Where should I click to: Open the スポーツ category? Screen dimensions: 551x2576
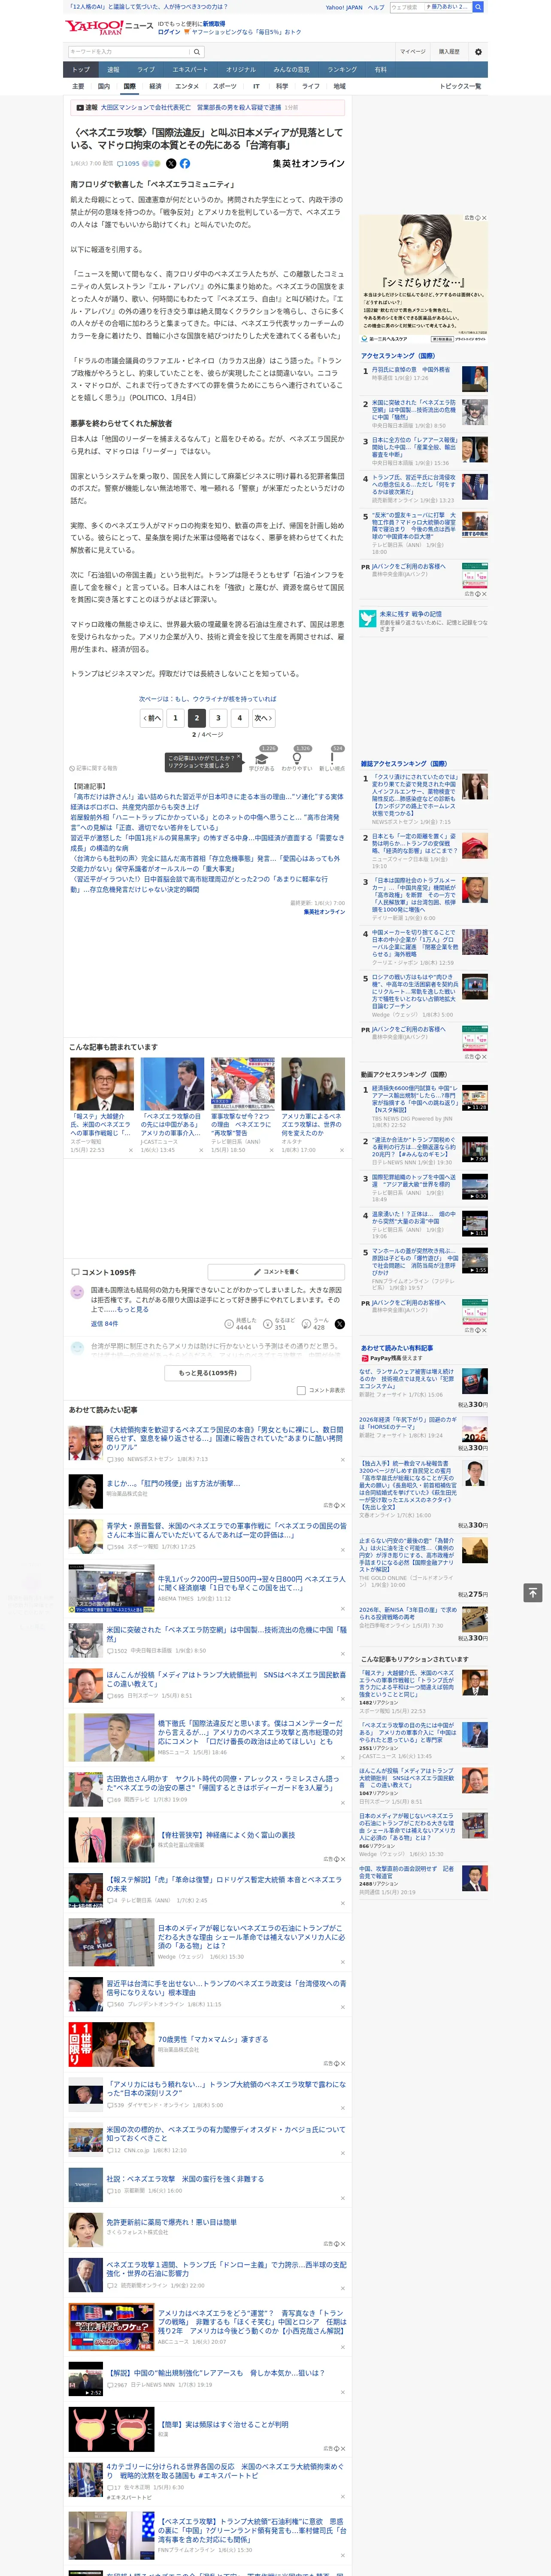tap(225, 87)
